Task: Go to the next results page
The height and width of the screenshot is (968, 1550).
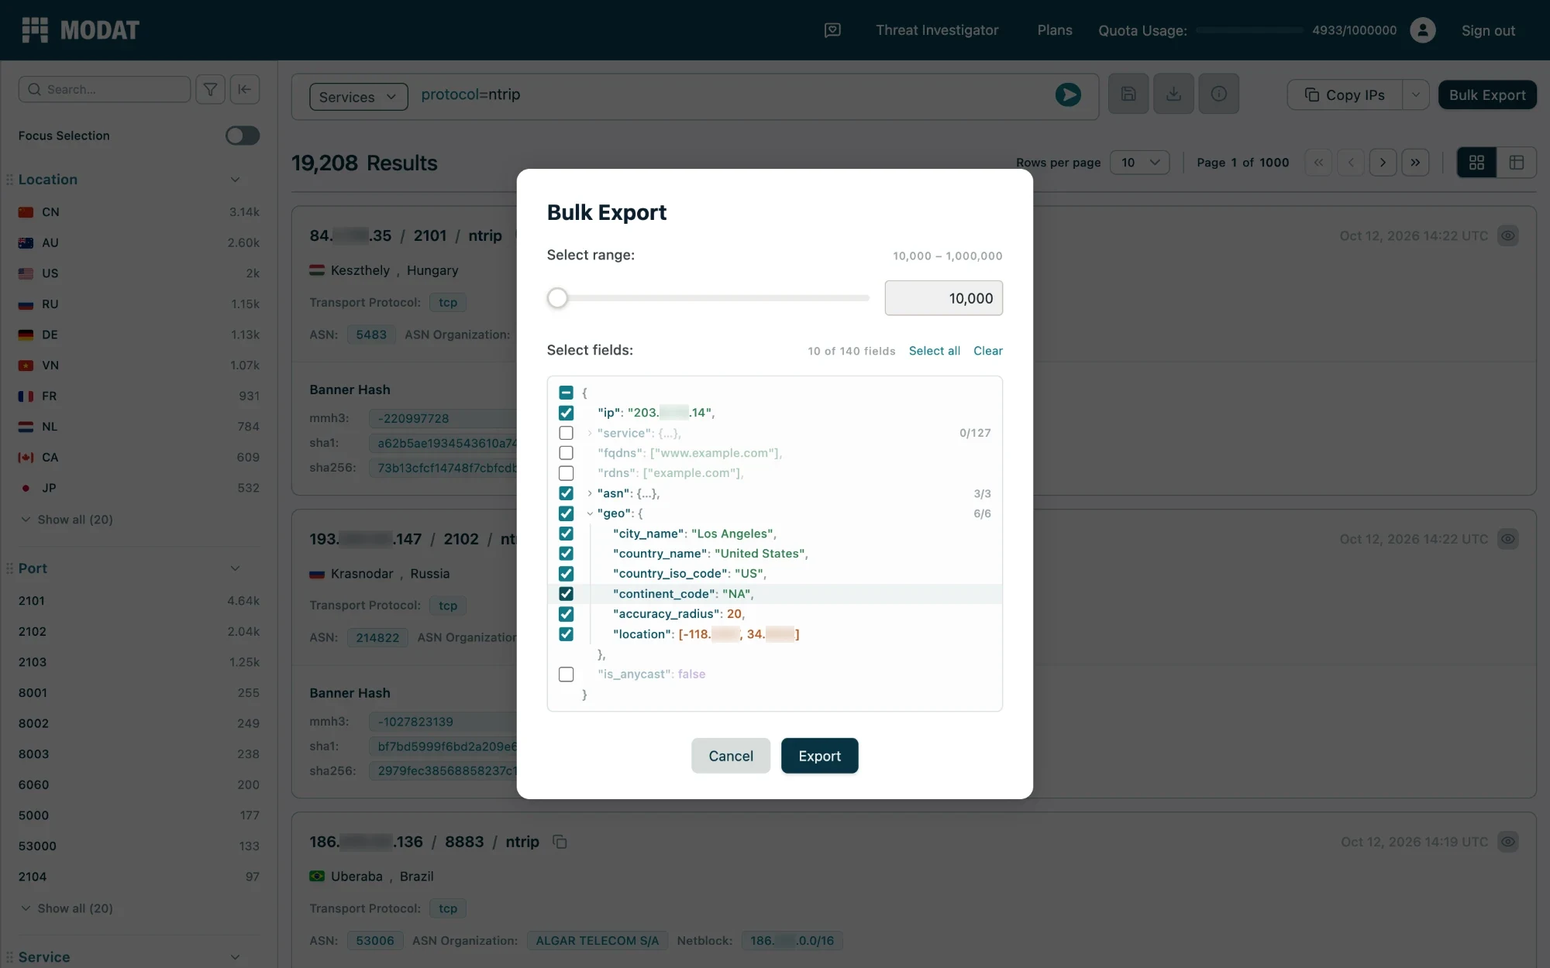Action: [1383, 163]
